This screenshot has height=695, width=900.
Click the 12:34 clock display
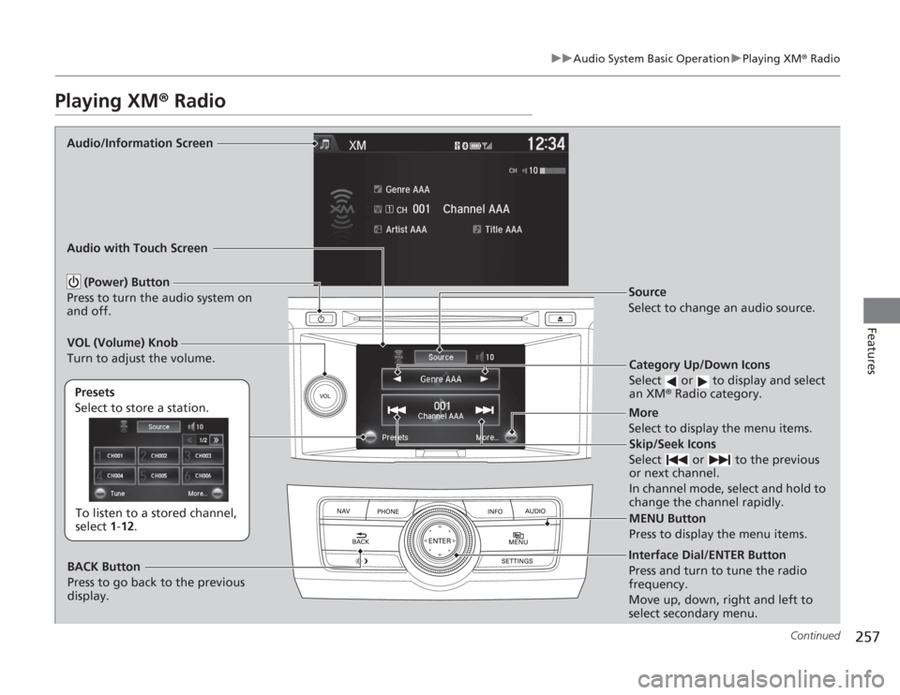546,143
